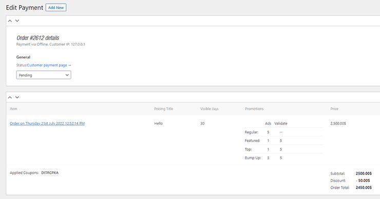Open Customer payment page link
The height and width of the screenshot is (199, 380).
point(49,65)
